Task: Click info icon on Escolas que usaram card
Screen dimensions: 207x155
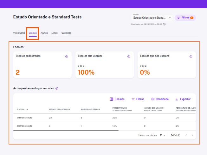Action: coord(129,57)
